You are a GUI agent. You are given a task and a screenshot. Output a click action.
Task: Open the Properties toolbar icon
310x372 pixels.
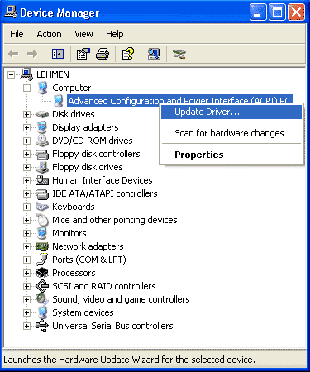83,54
